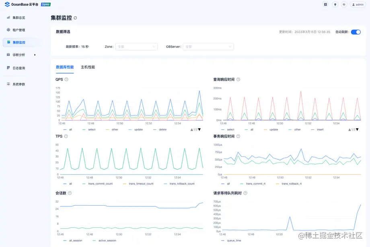Screen dimensions: 370x247
Task: Toggle trans_timeout_count in TPS legend
Action: click(138, 183)
